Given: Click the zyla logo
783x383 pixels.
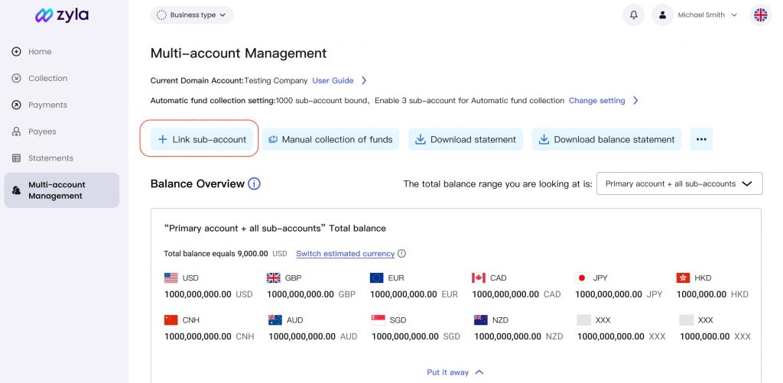Looking at the screenshot, I should click(x=62, y=15).
